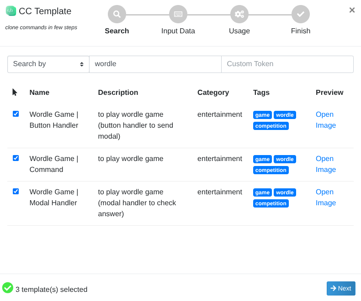Click the green selected-status check icon
This screenshot has width=361, height=301.
[8, 288]
